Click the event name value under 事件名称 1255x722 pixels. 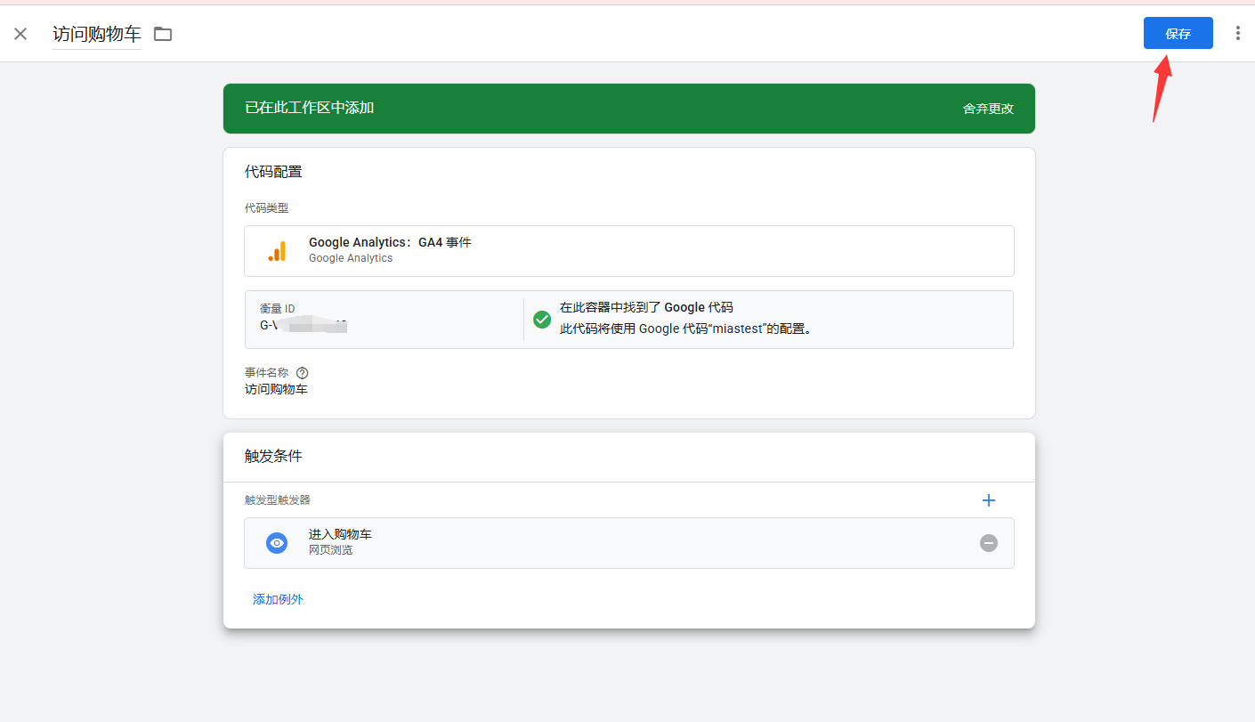tap(276, 389)
